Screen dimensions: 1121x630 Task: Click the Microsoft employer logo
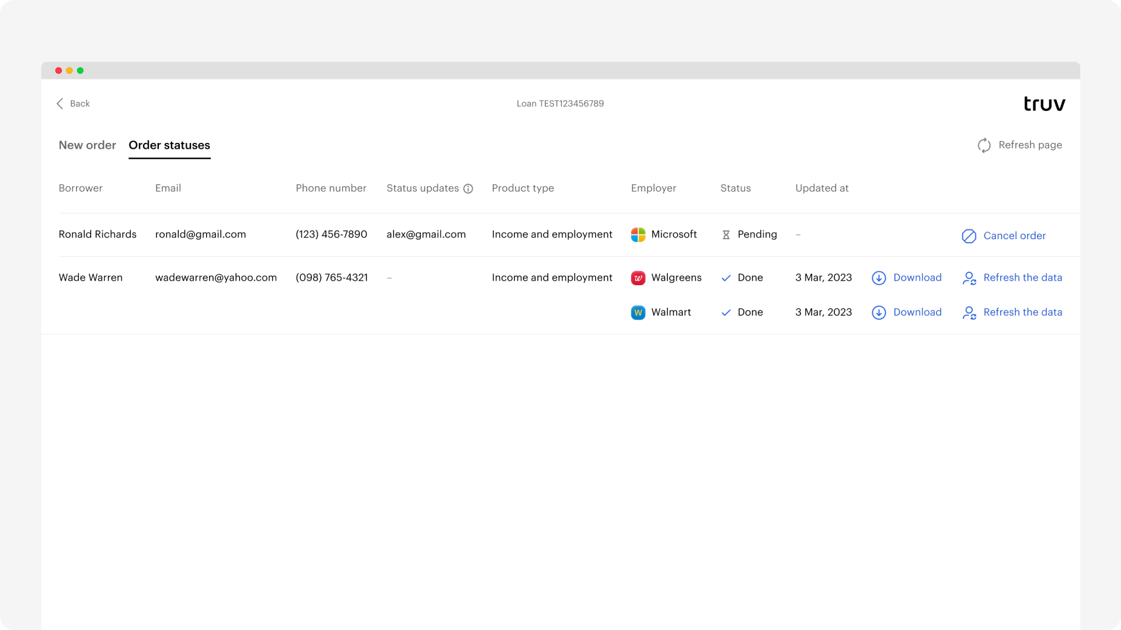point(638,235)
